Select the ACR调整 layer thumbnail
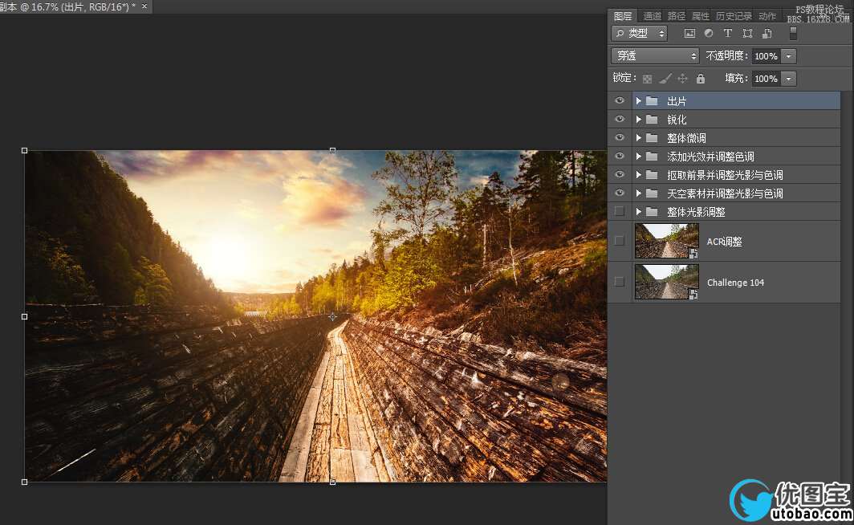 (x=667, y=241)
